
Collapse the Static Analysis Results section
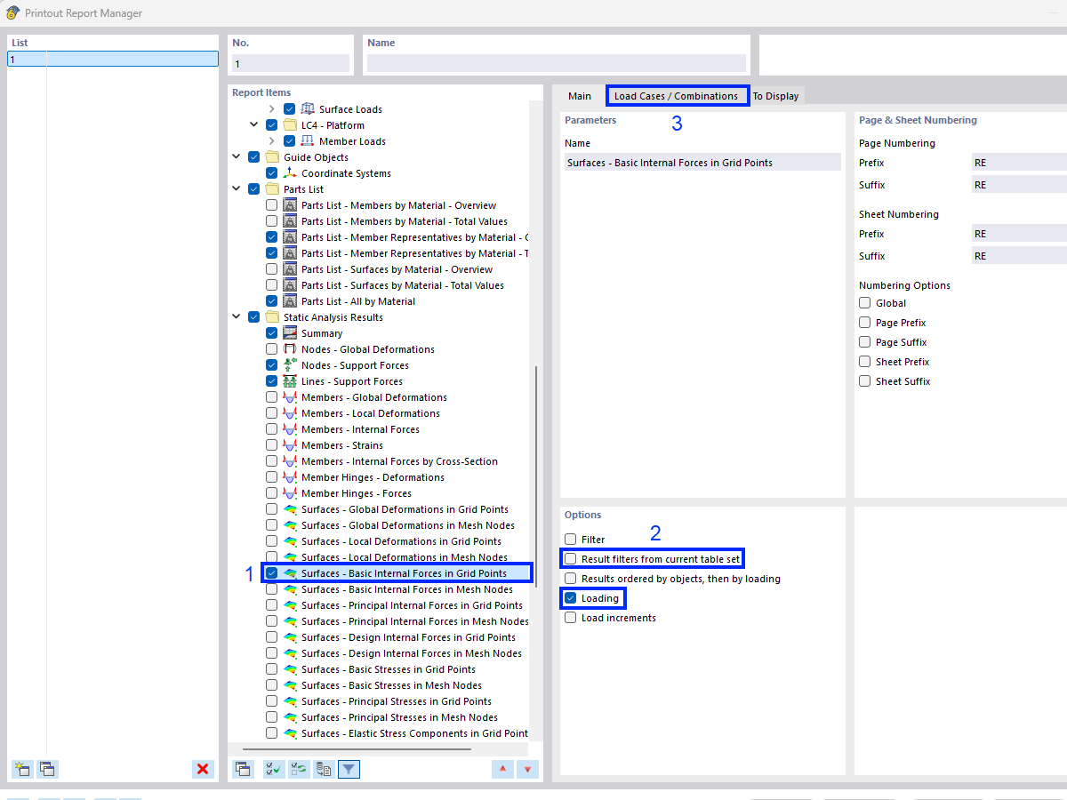pyautogui.click(x=236, y=316)
